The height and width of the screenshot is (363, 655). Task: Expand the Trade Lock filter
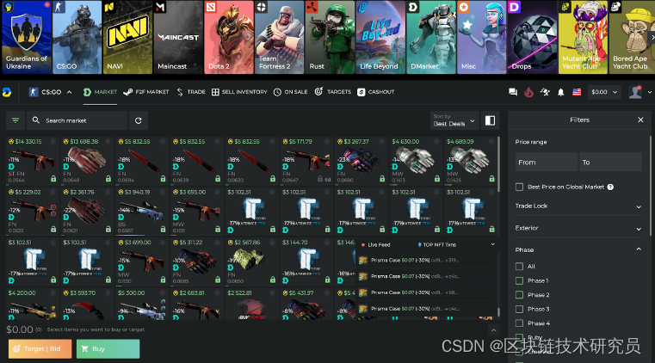click(x=578, y=206)
